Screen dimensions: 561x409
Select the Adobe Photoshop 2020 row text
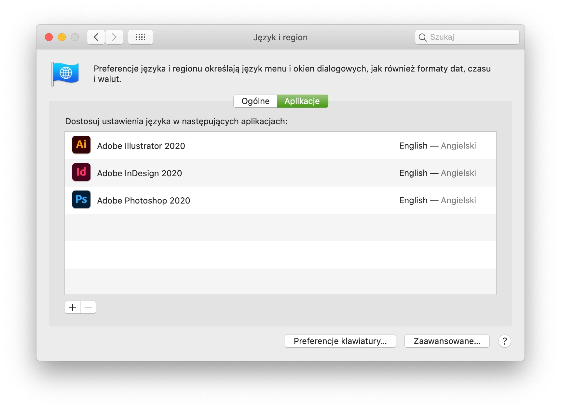pos(144,201)
